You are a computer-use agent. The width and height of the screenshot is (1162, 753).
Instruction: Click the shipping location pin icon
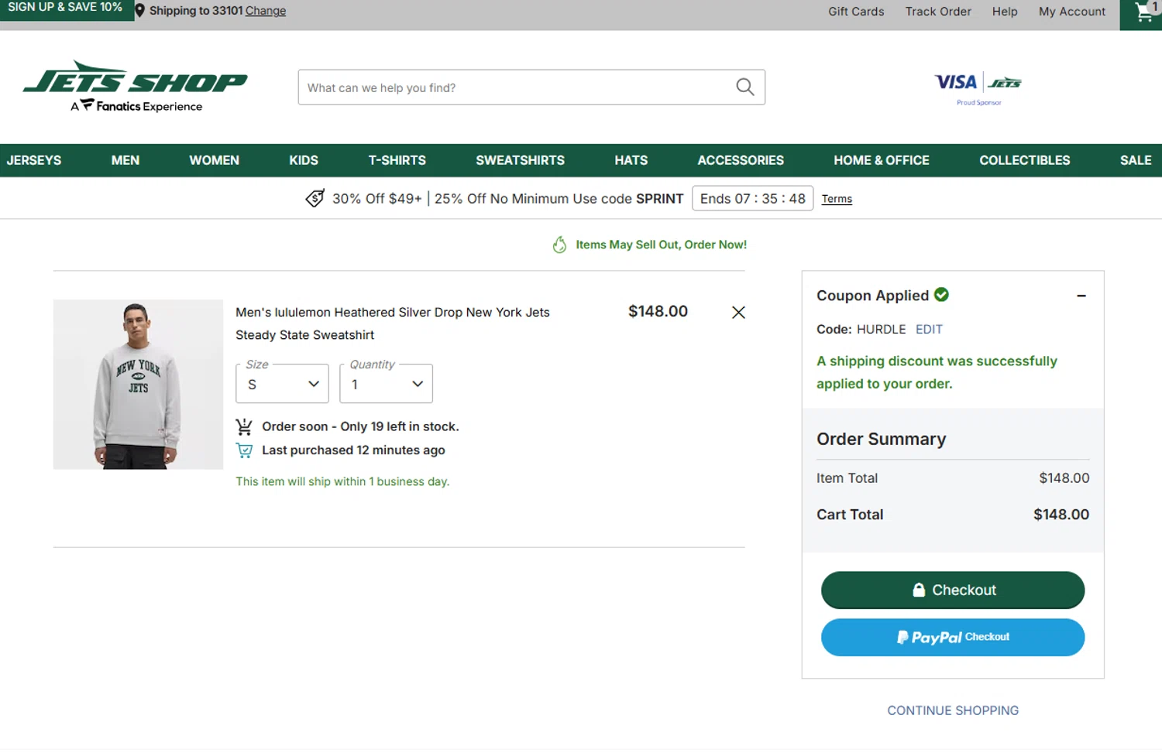139,11
